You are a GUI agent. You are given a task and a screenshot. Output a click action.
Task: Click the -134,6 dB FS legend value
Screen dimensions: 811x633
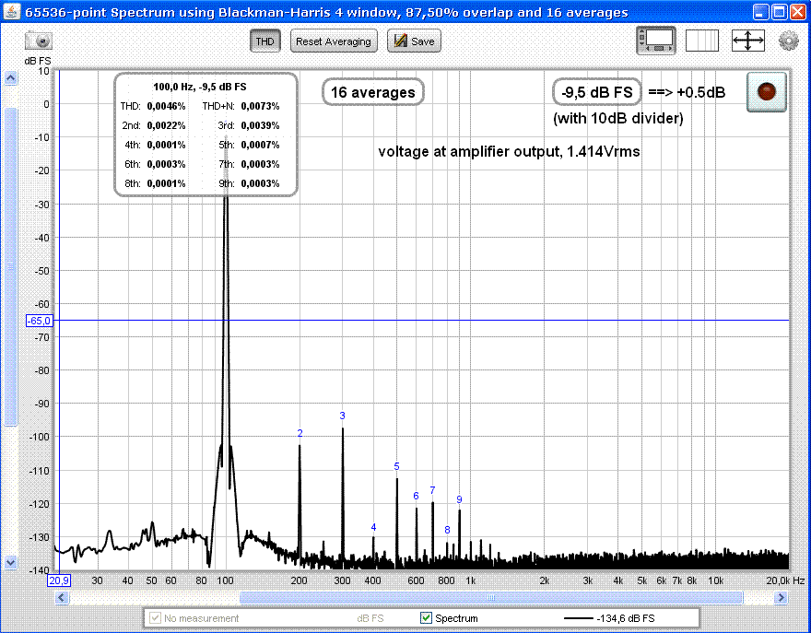(x=626, y=618)
